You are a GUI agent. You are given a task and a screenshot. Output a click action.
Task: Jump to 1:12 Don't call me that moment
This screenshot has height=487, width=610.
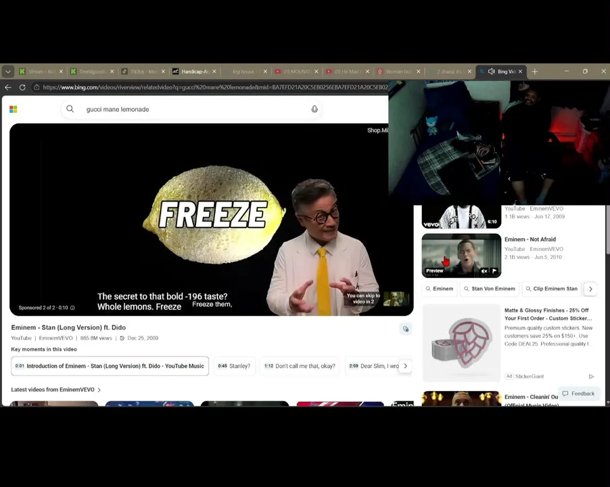pyautogui.click(x=300, y=366)
